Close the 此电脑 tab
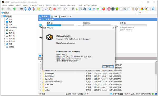 (49, 16)
